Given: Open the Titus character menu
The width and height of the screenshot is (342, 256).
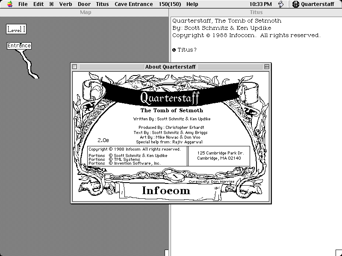Looking at the screenshot, I should tap(102, 4).
